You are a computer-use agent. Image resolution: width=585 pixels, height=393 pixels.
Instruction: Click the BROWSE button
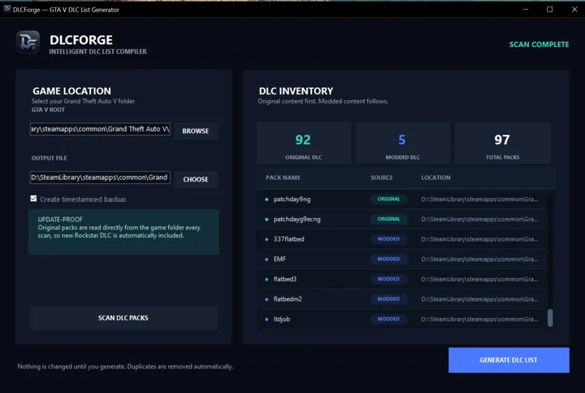coord(196,131)
